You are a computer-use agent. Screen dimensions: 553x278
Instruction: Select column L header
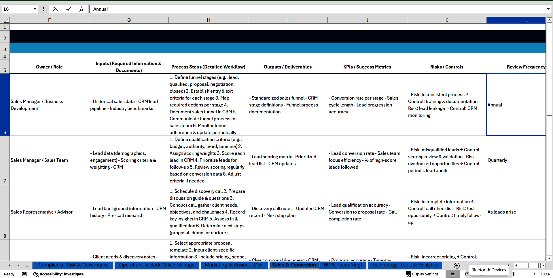pos(516,20)
